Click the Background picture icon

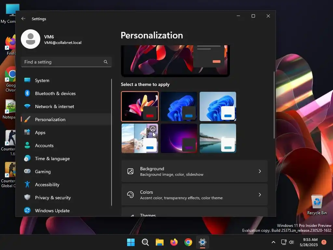click(x=130, y=171)
